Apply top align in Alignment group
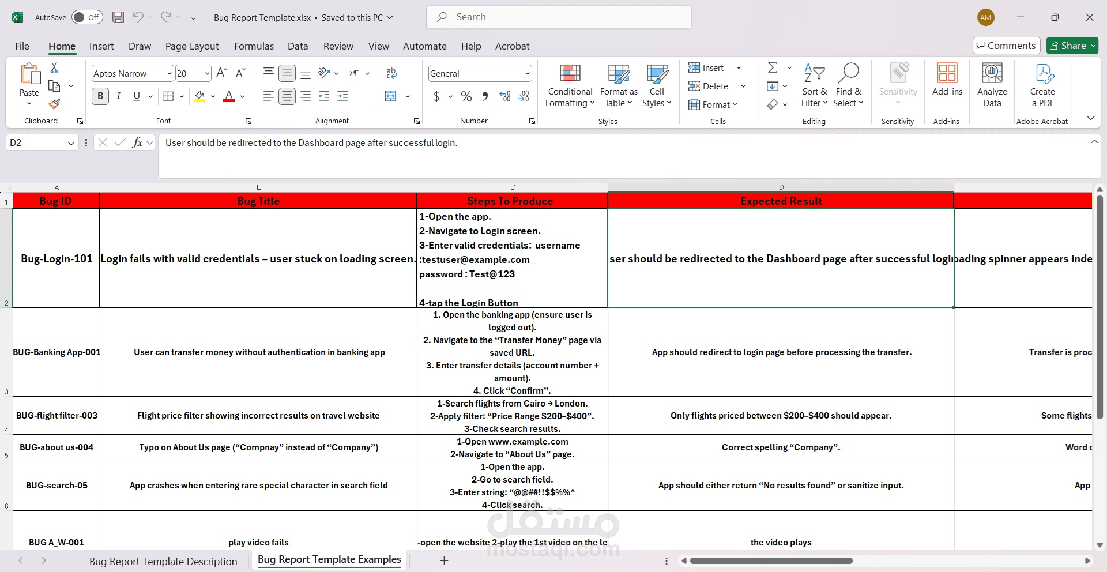Viewport: 1107px width, 572px height. click(268, 73)
